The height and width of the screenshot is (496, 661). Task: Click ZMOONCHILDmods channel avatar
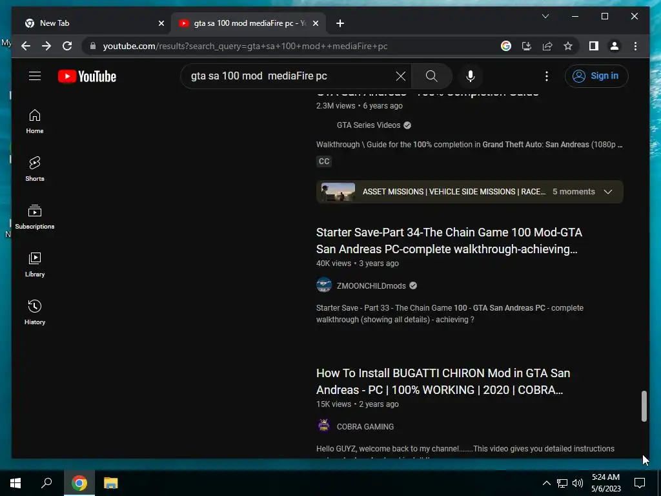pos(324,285)
